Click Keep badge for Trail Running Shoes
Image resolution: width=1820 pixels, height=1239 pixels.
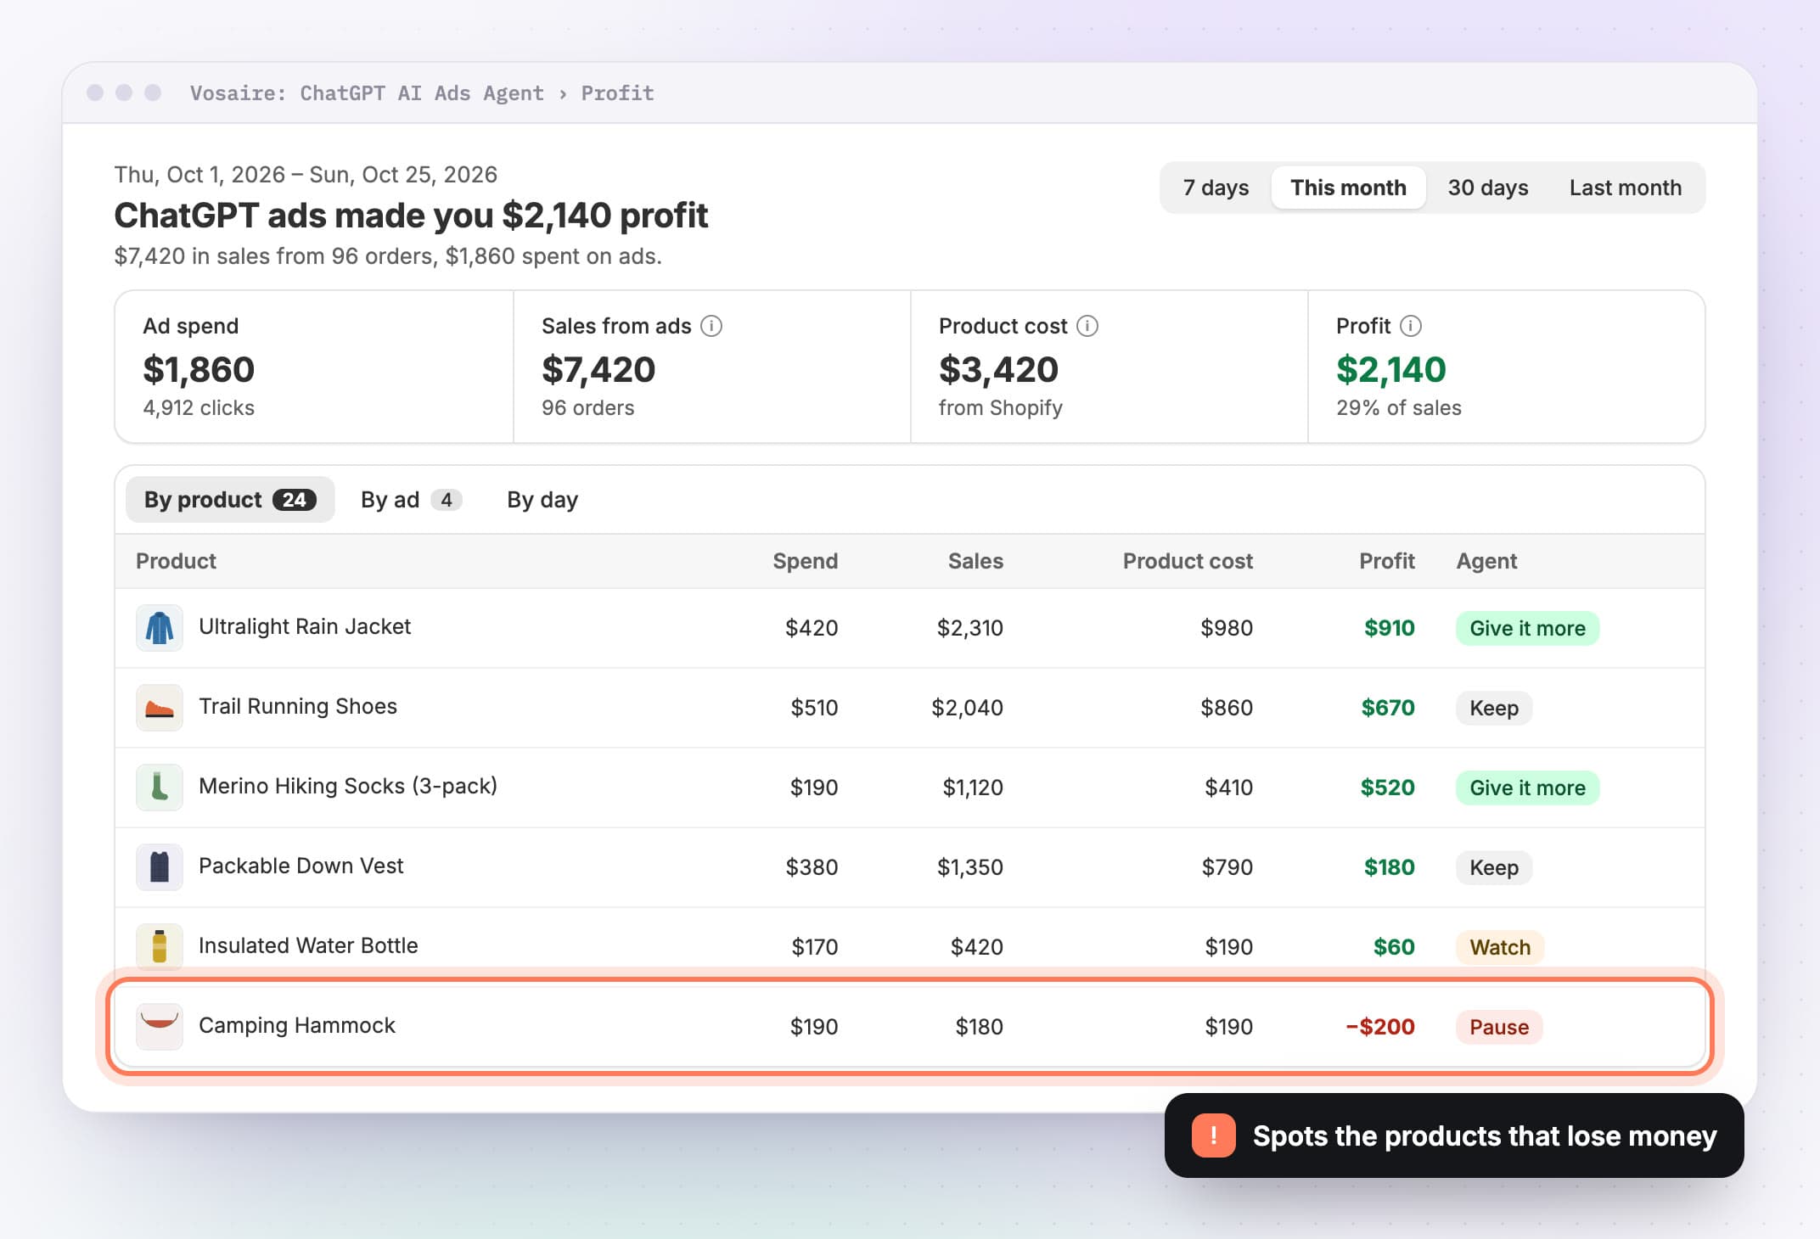(1494, 708)
